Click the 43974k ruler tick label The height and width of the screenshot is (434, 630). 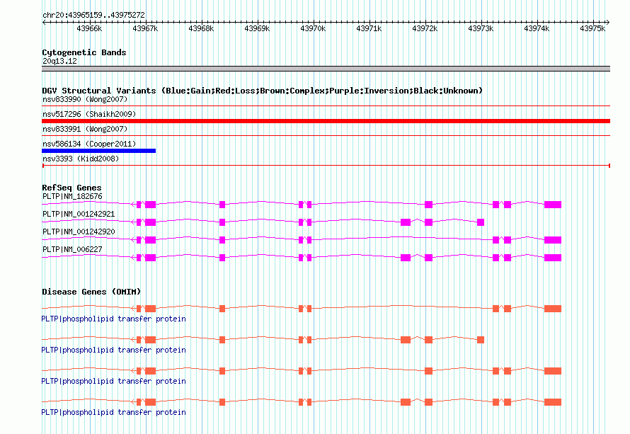(537, 28)
